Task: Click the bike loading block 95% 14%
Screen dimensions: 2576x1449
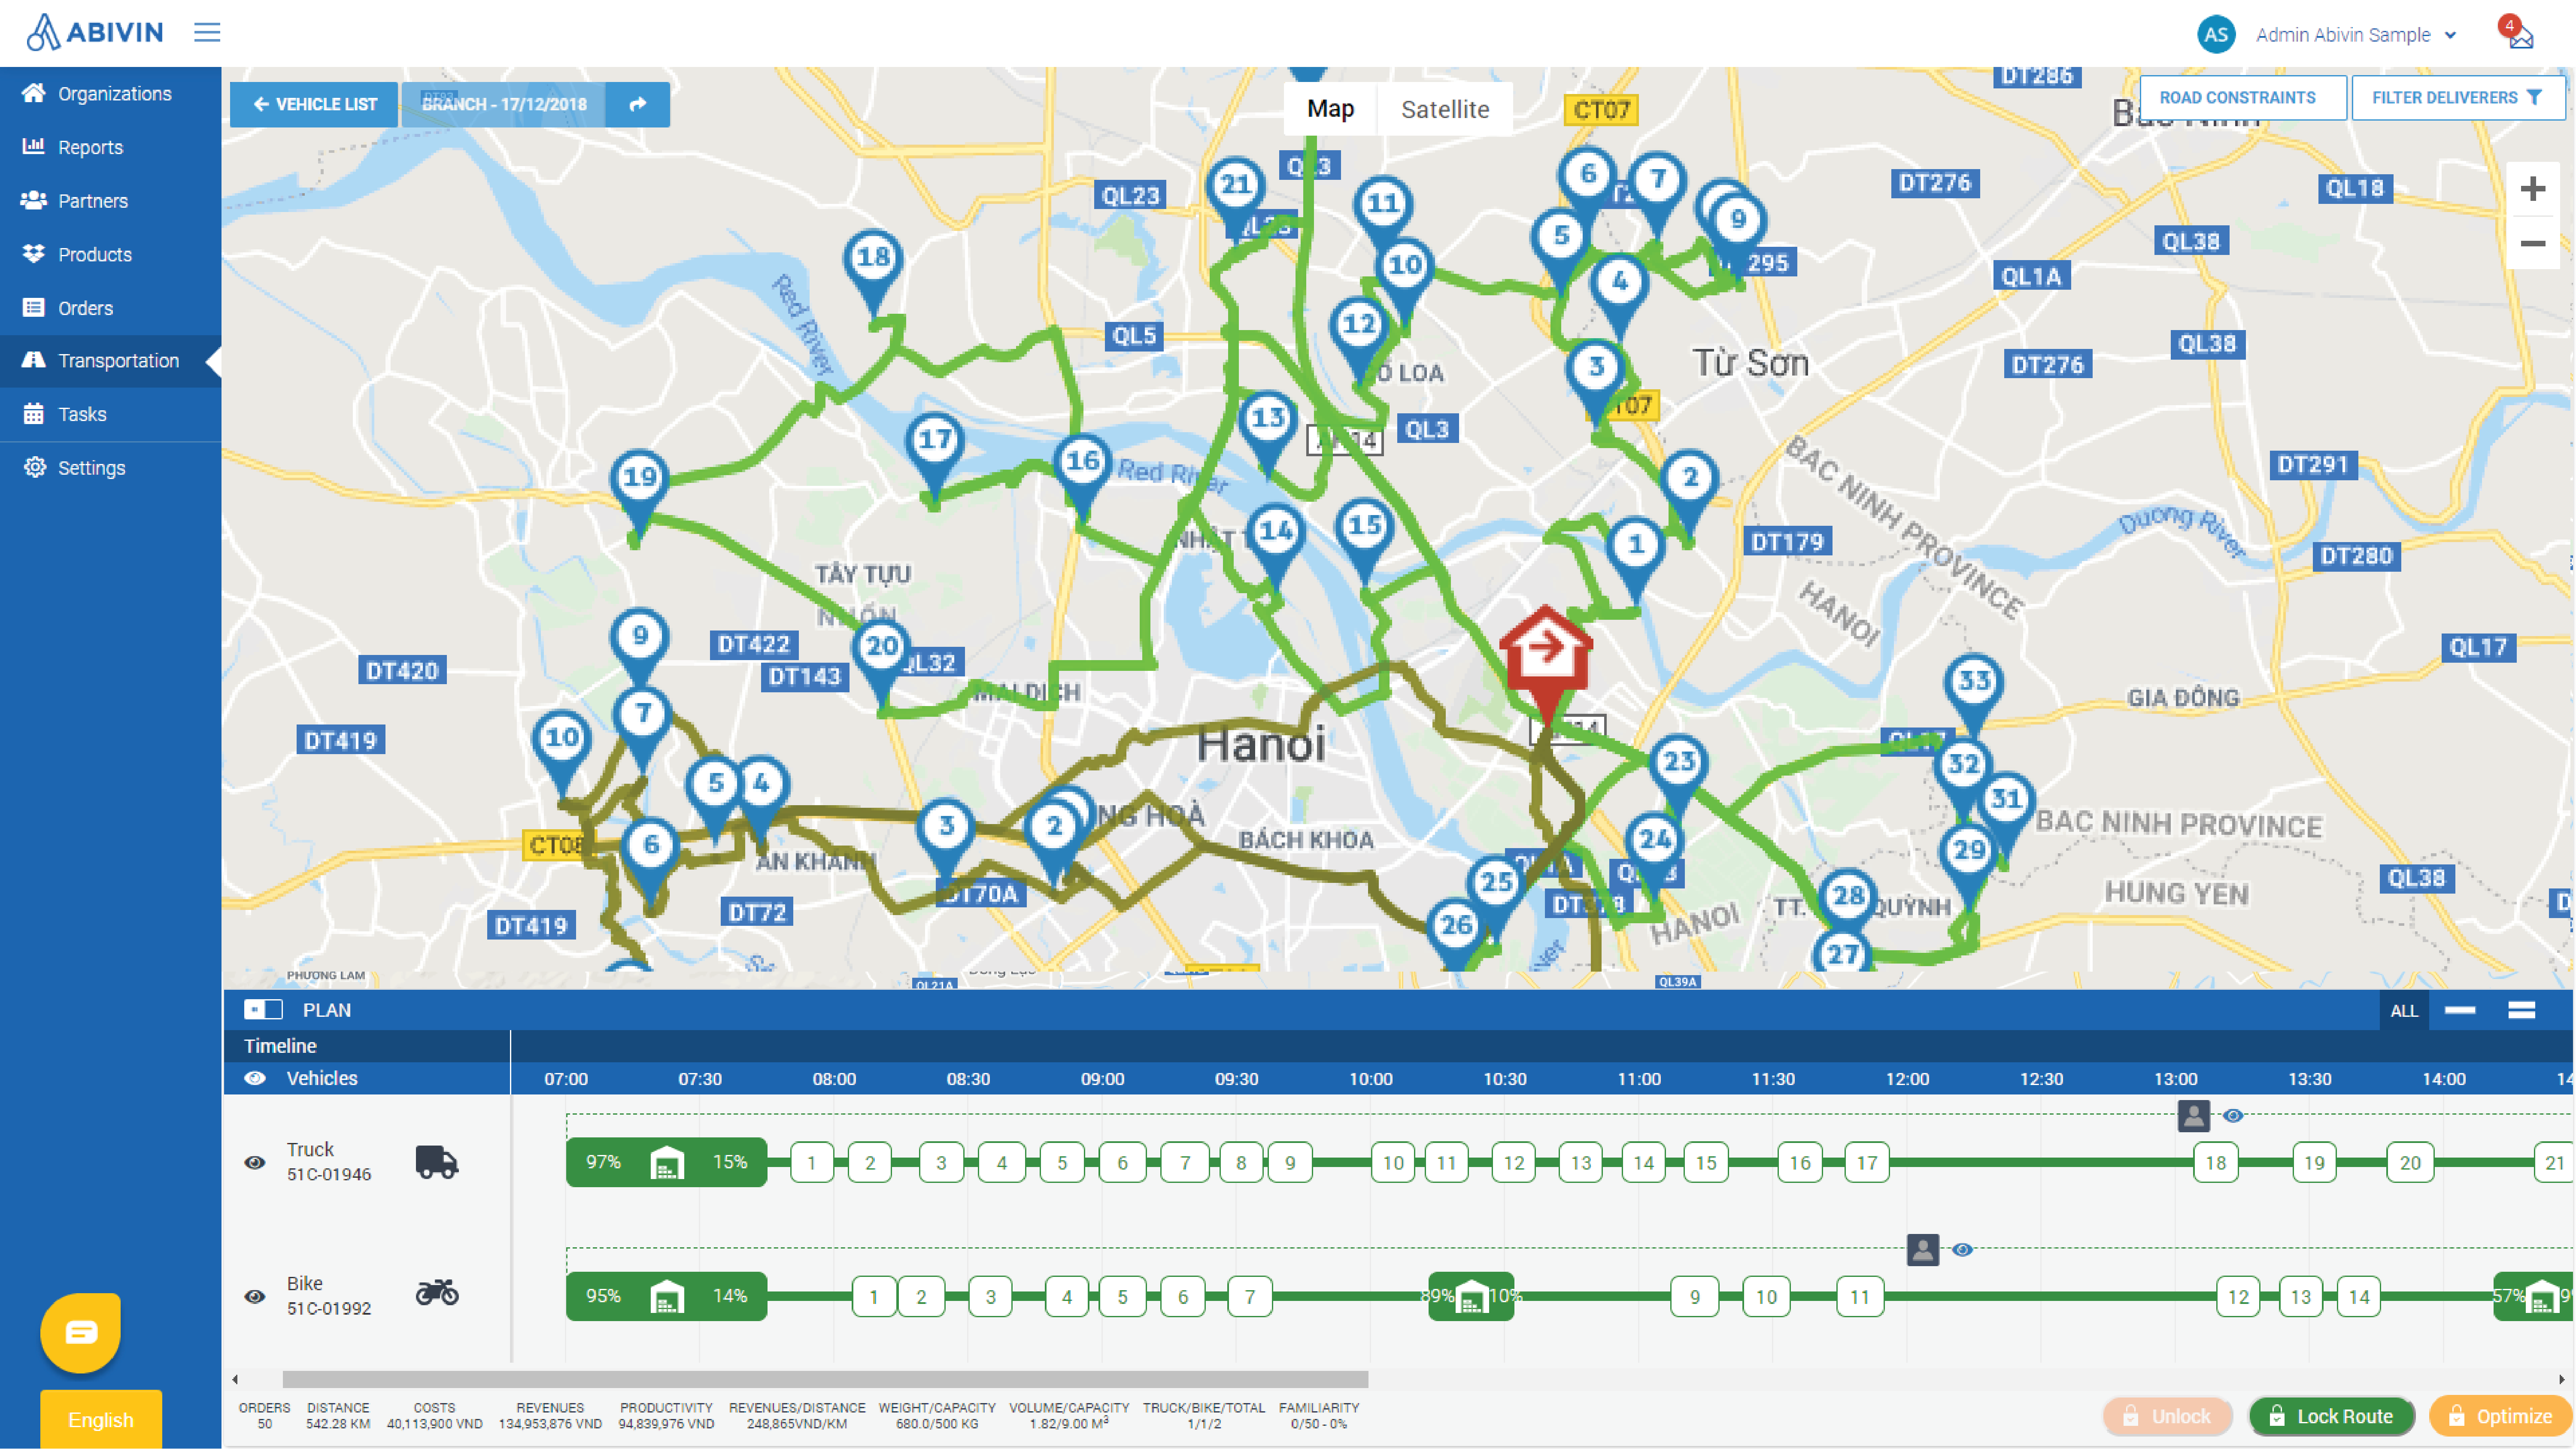Action: tap(666, 1296)
